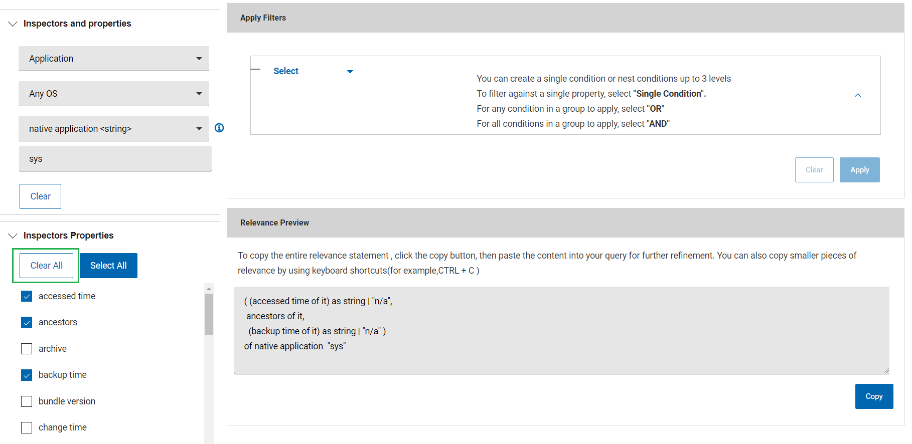Click the minus icon next to Select
This screenshot has width=912, height=444.
point(255,69)
